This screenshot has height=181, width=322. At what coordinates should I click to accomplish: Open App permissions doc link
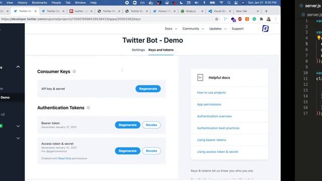click(x=209, y=104)
